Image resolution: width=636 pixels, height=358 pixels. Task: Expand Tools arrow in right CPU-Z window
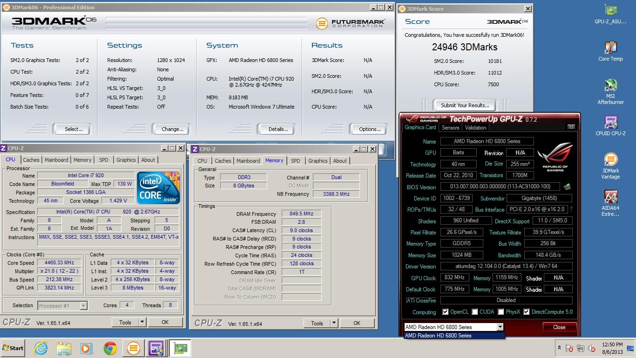click(x=334, y=323)
